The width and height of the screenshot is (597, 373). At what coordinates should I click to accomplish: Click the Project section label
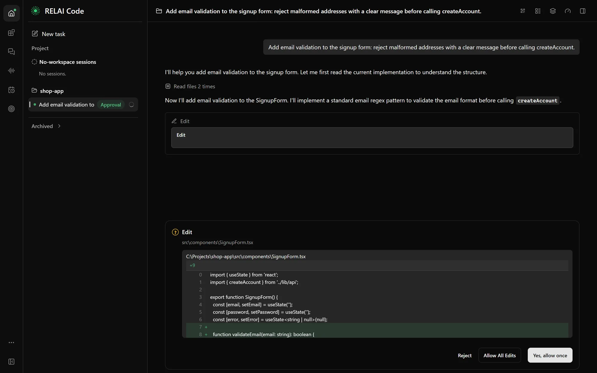40,48
